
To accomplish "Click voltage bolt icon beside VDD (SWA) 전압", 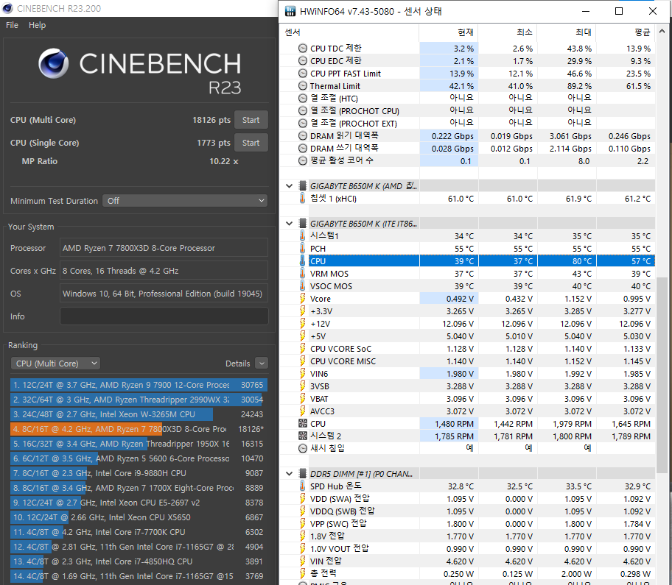I will point(303,499).
